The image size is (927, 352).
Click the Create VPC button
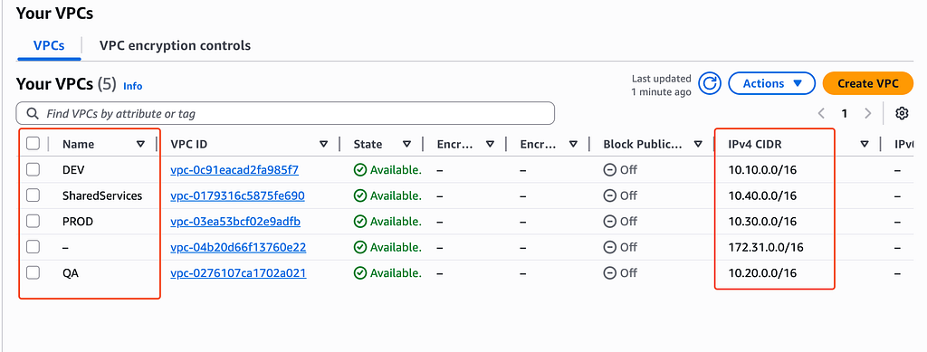point(868,84)
